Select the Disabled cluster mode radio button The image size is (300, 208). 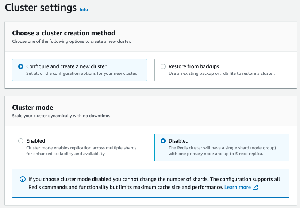(x=163, y=141)
